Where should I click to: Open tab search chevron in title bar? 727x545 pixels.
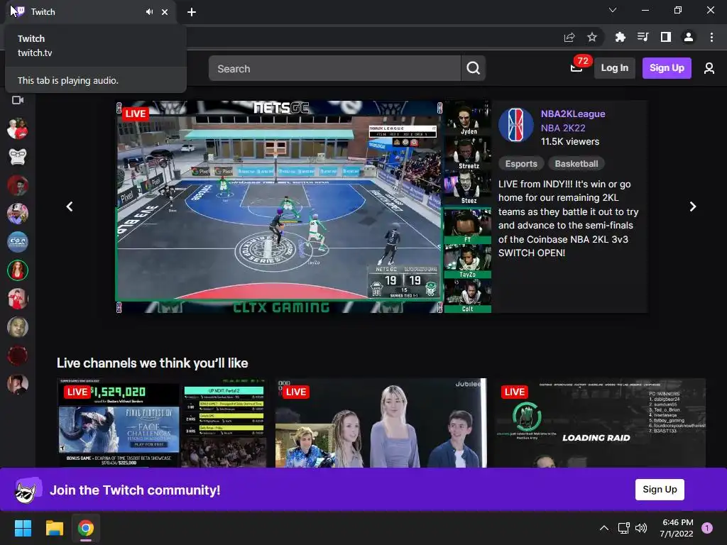(613, 10)
